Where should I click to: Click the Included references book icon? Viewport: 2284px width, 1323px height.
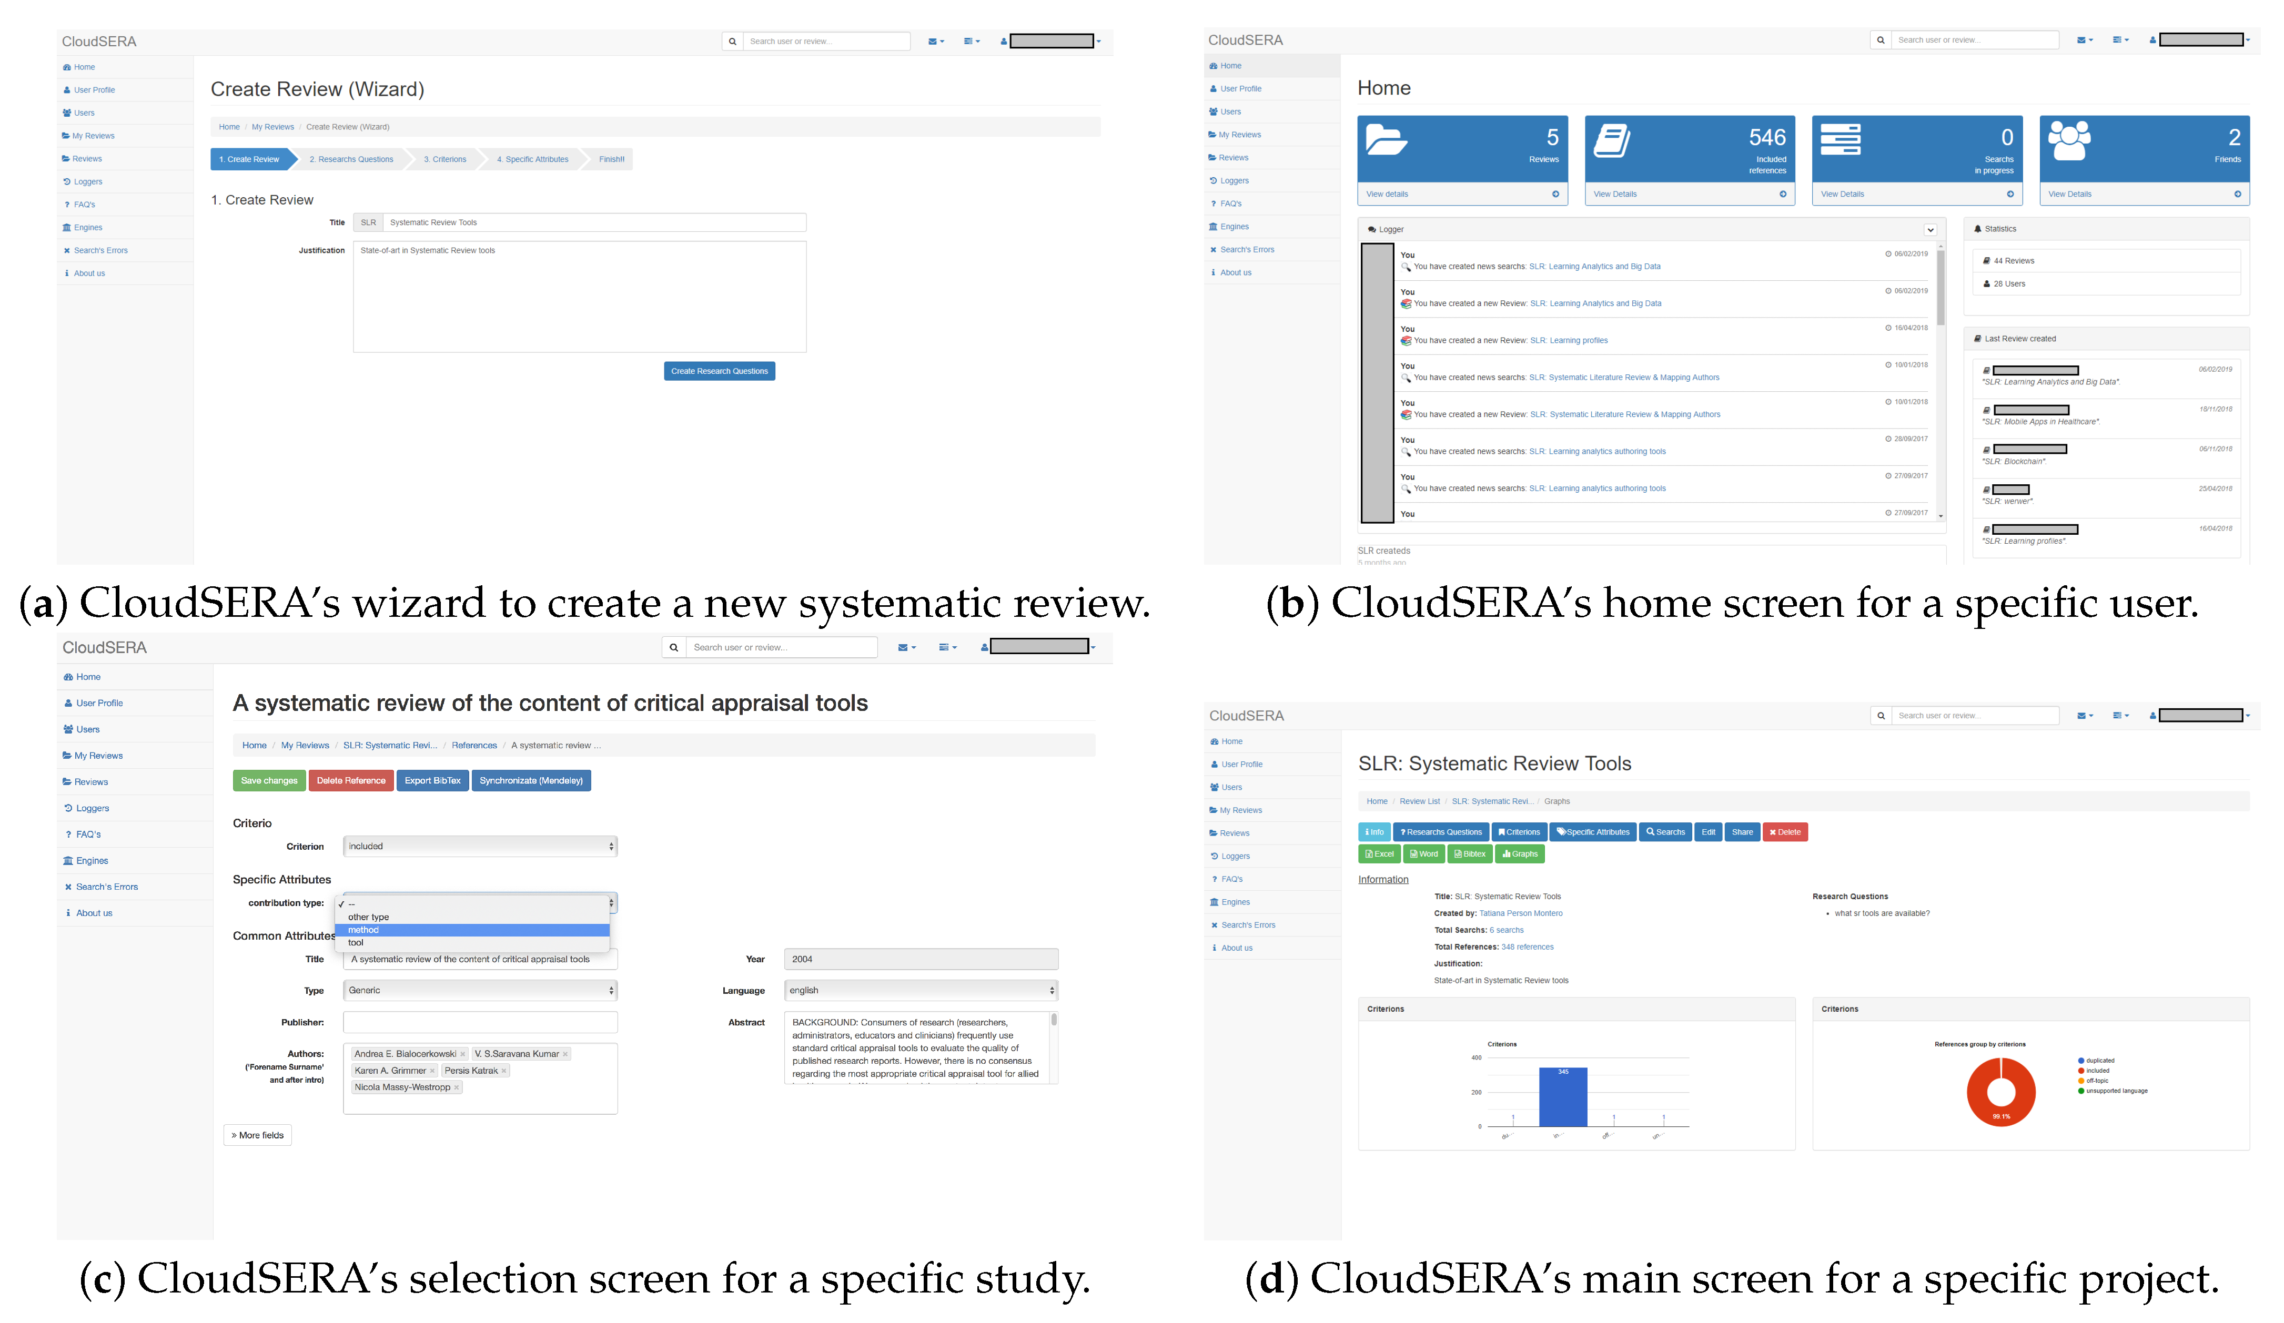[1612, 140]
